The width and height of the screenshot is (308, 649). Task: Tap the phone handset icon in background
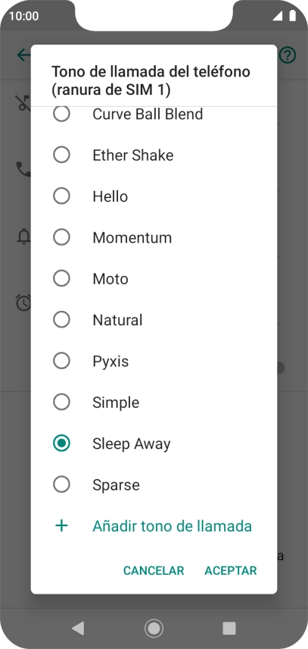23,169
